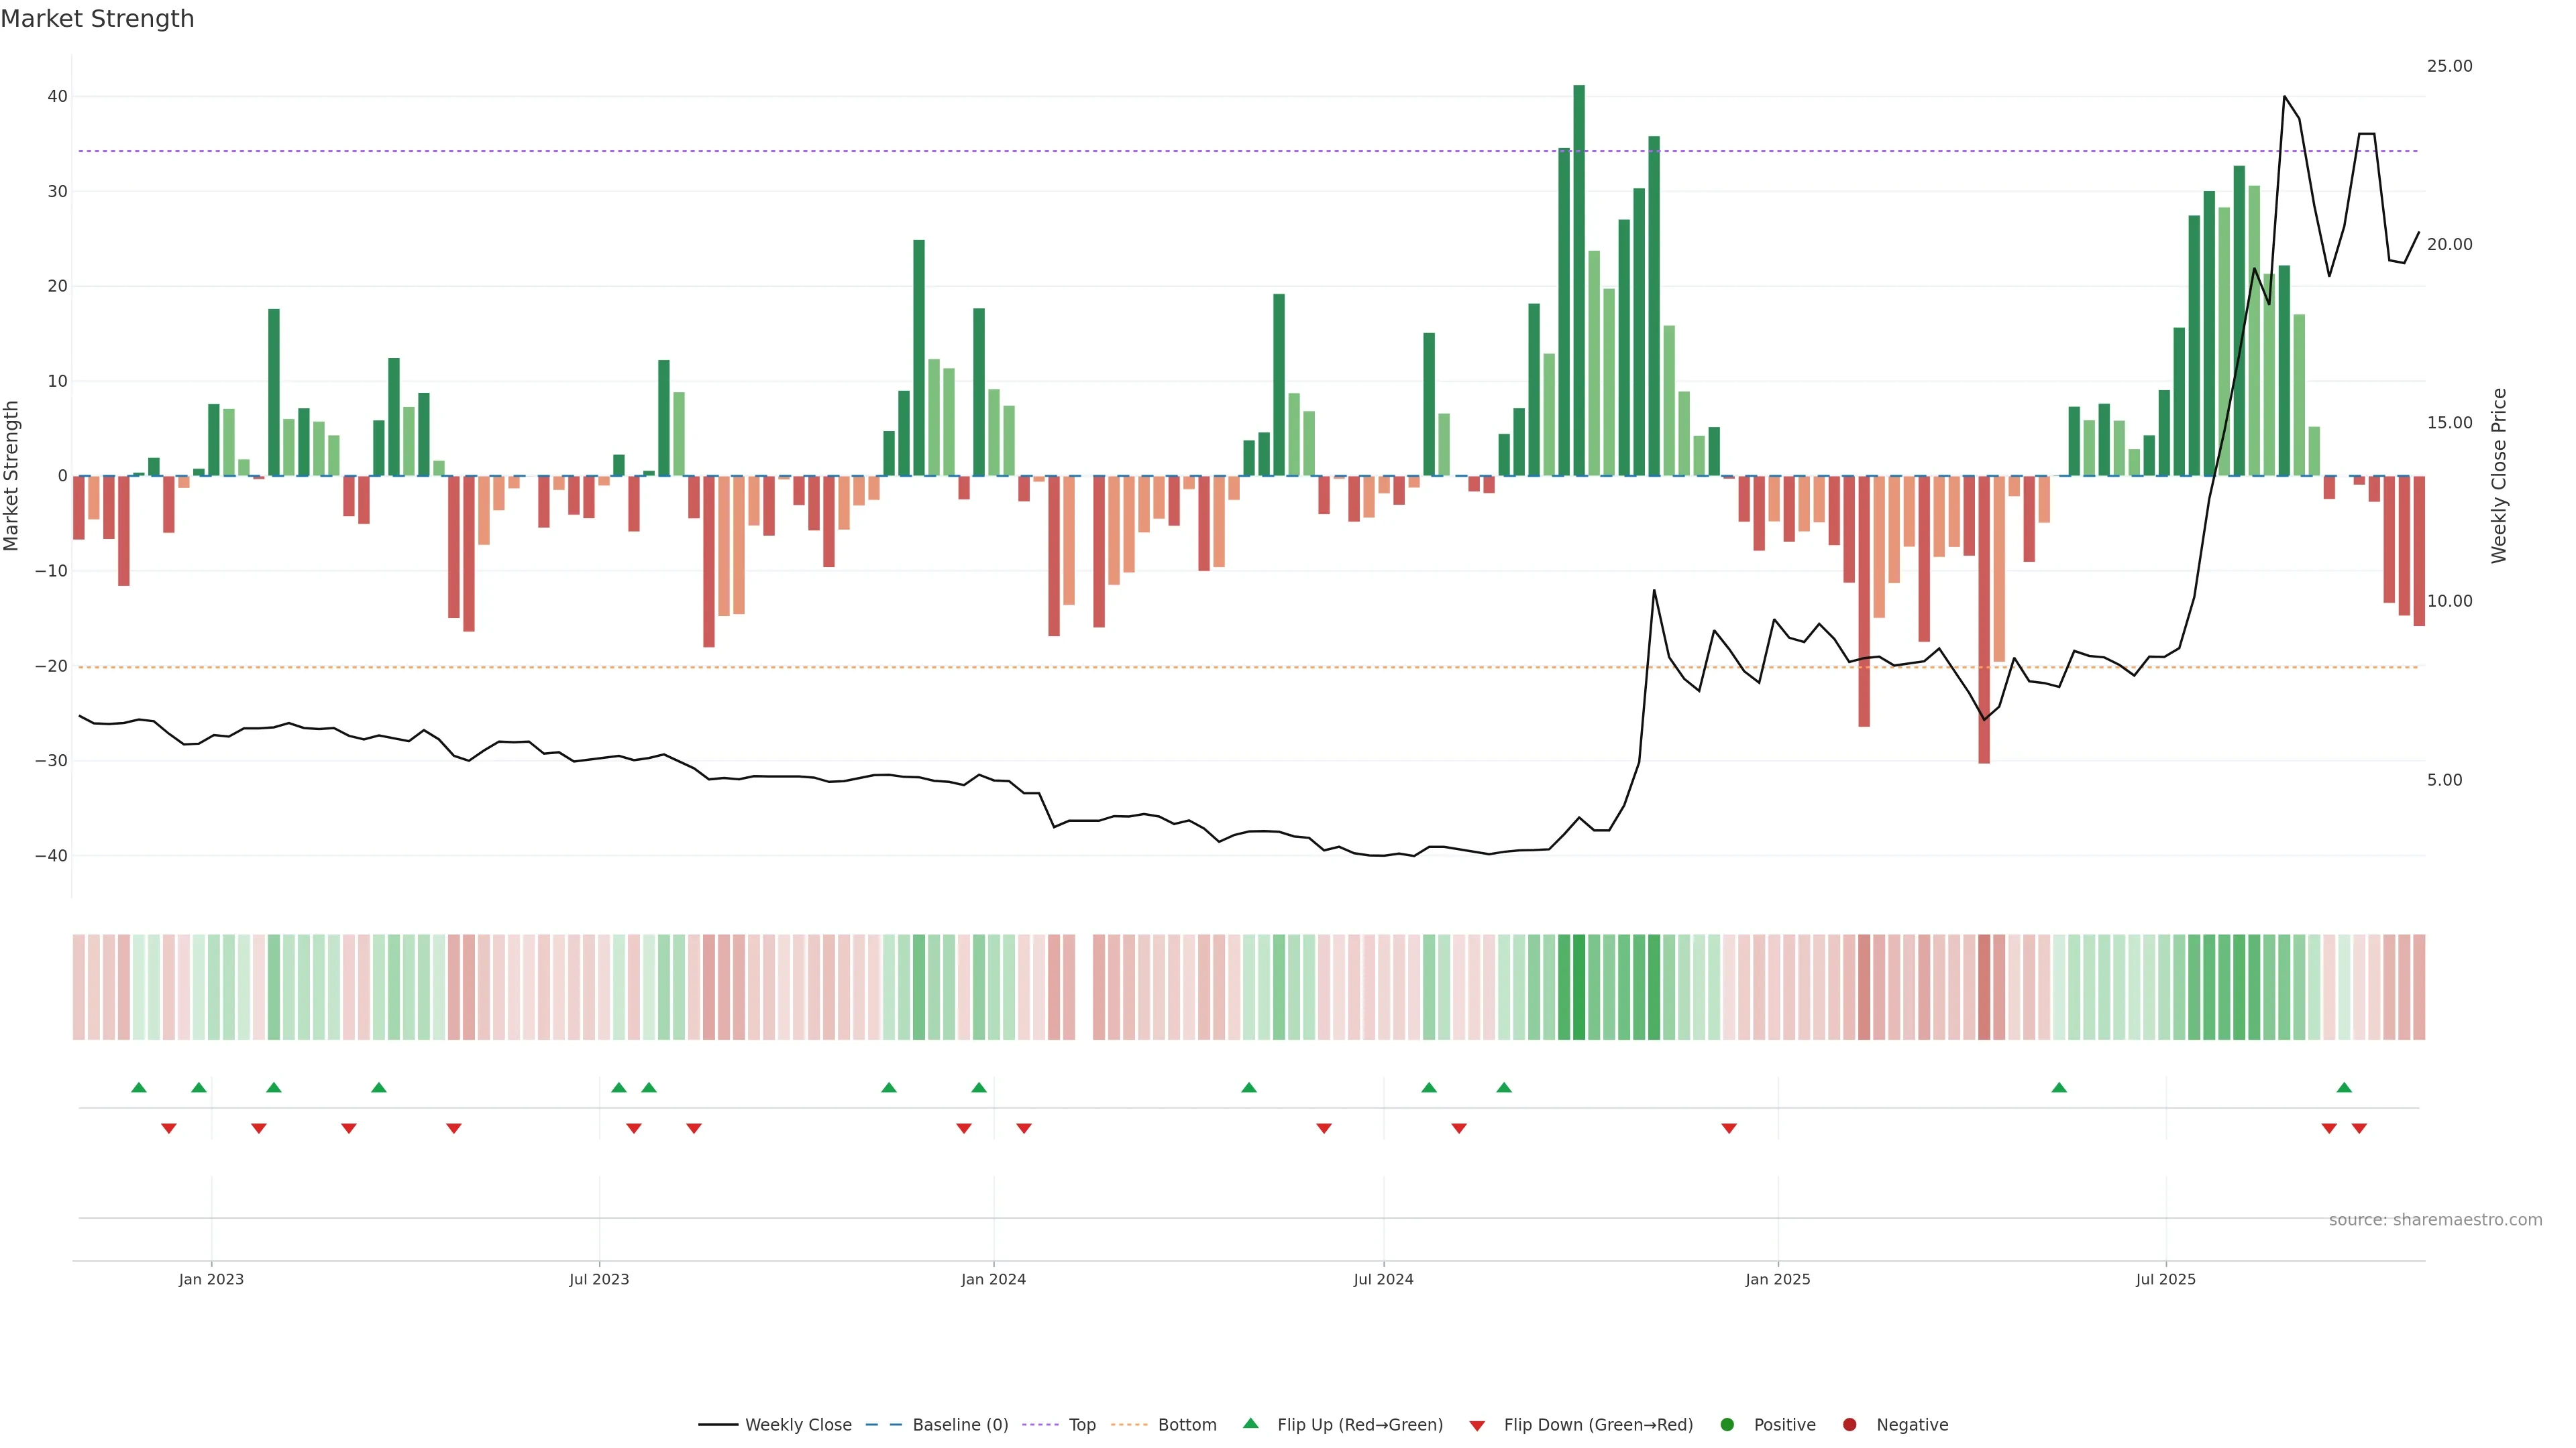Click the Jul 2025 x-axis label
The image size is (2576, 1448).
(x=2165, y=1279)
